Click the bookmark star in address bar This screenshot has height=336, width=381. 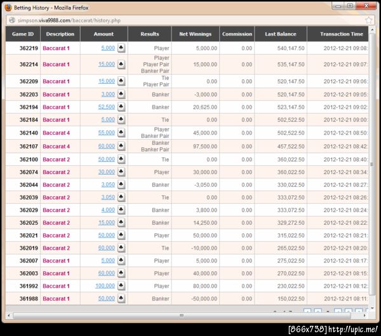click(x=368, y=20)
